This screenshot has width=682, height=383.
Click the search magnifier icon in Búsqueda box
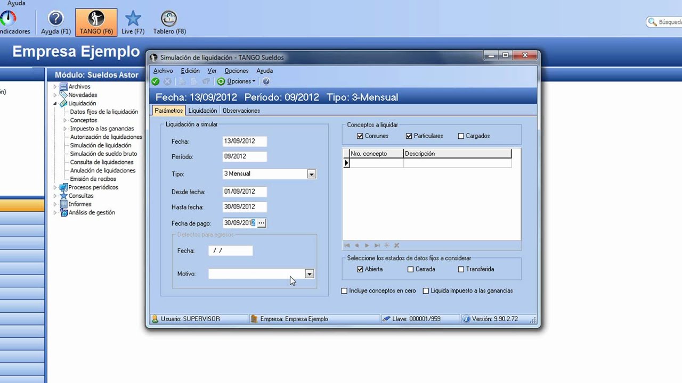click(653, 22)
